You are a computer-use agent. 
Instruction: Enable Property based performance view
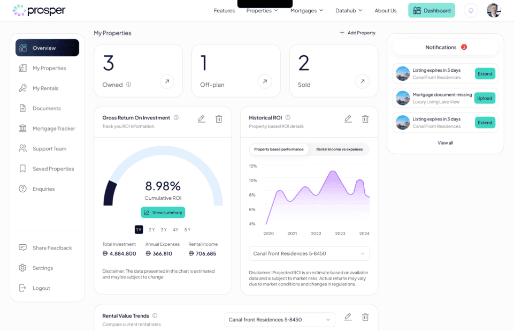tap(279, 149)
